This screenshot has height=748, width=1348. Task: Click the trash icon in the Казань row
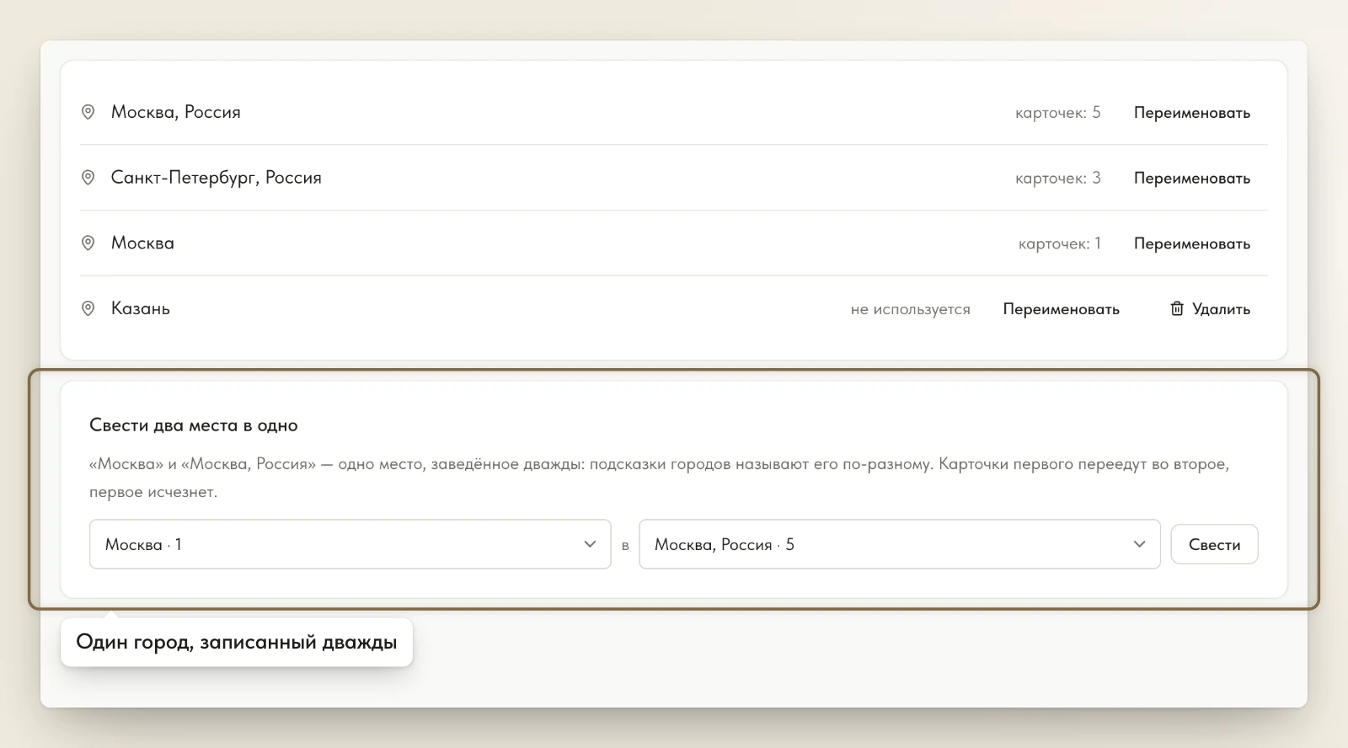click(1177, 308)
